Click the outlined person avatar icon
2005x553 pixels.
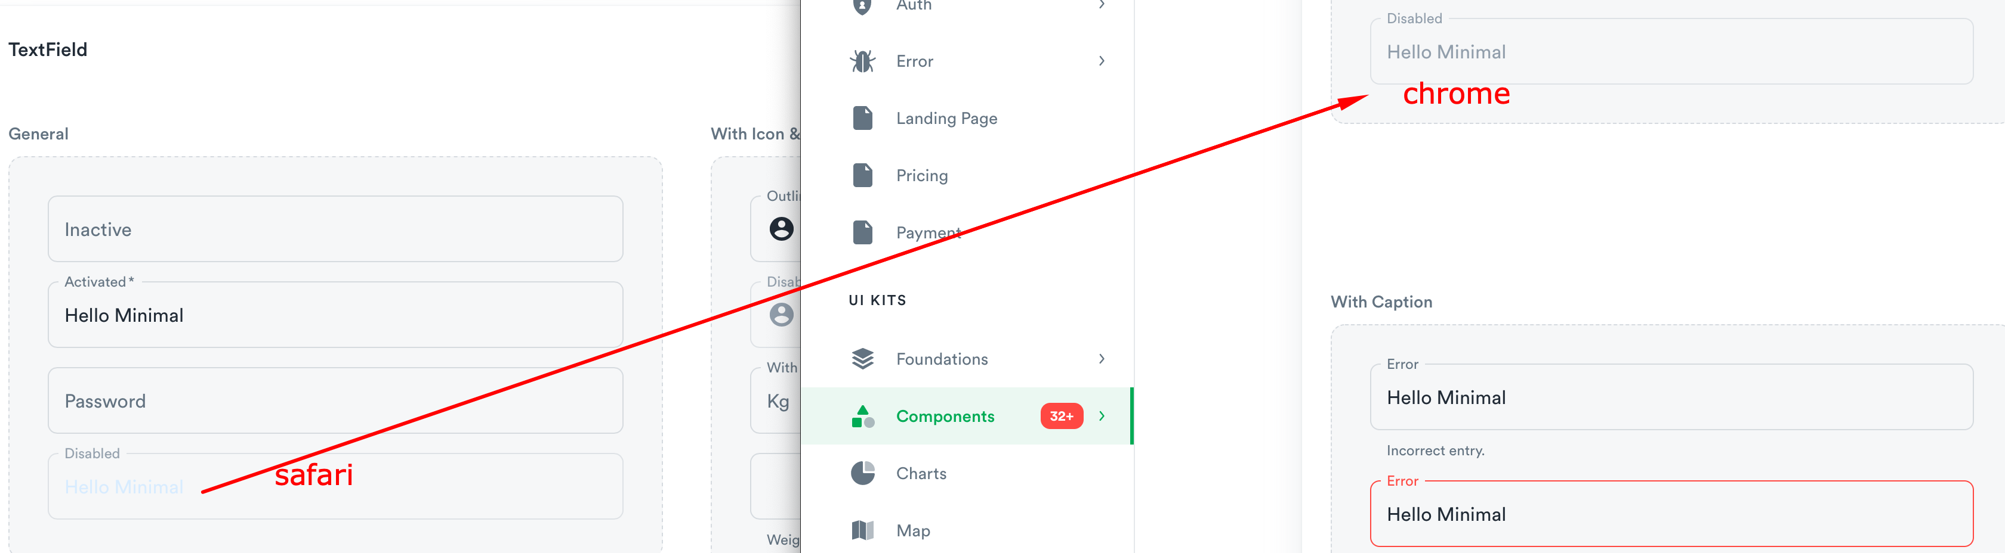pyautogui.click(x=781, y=229)
